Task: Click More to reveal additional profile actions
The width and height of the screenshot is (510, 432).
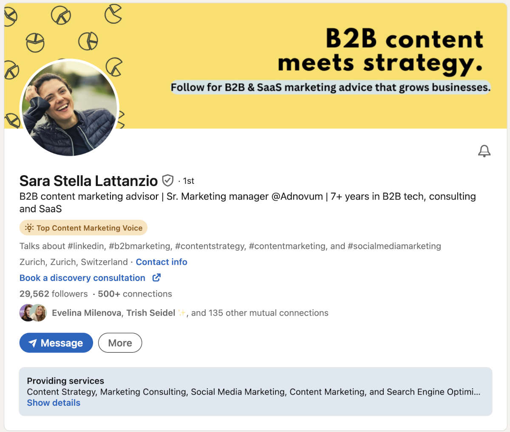Action: tap(120, 342)
